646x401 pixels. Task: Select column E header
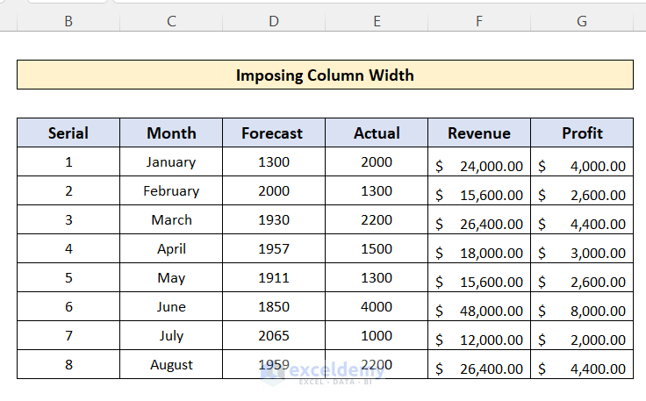coord(377,21)
